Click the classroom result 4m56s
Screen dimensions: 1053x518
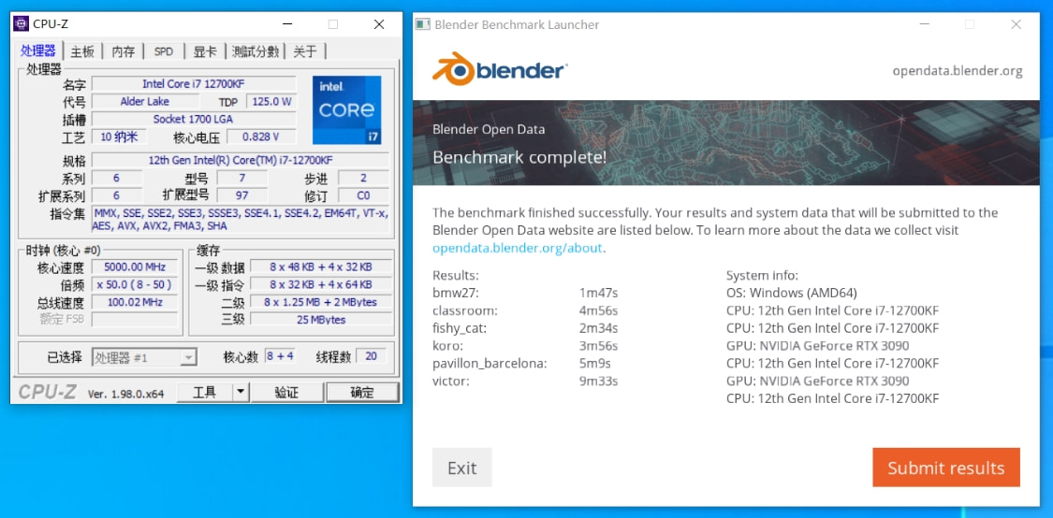coord(598,310)
